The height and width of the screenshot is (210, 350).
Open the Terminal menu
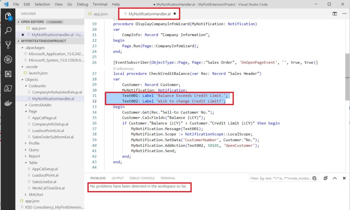100,4
